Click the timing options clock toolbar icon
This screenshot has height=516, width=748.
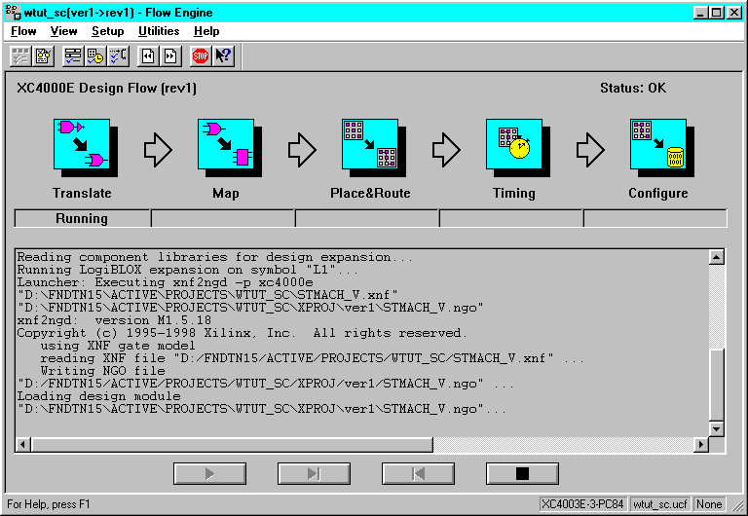click(95, 56)
